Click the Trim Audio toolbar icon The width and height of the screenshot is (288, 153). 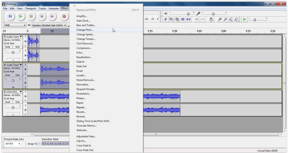click(x=183, y=19)
